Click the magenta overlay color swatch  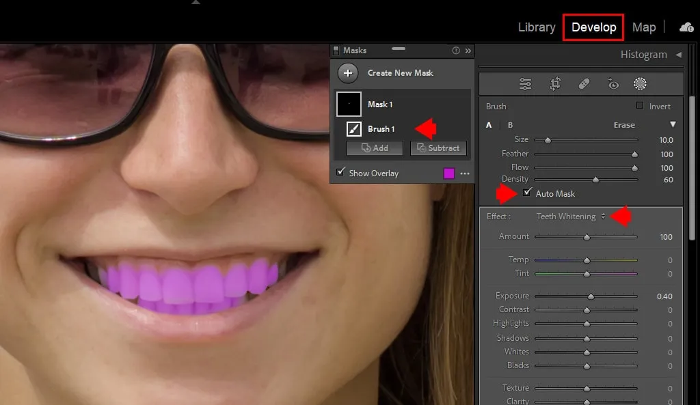coord(449,173)
